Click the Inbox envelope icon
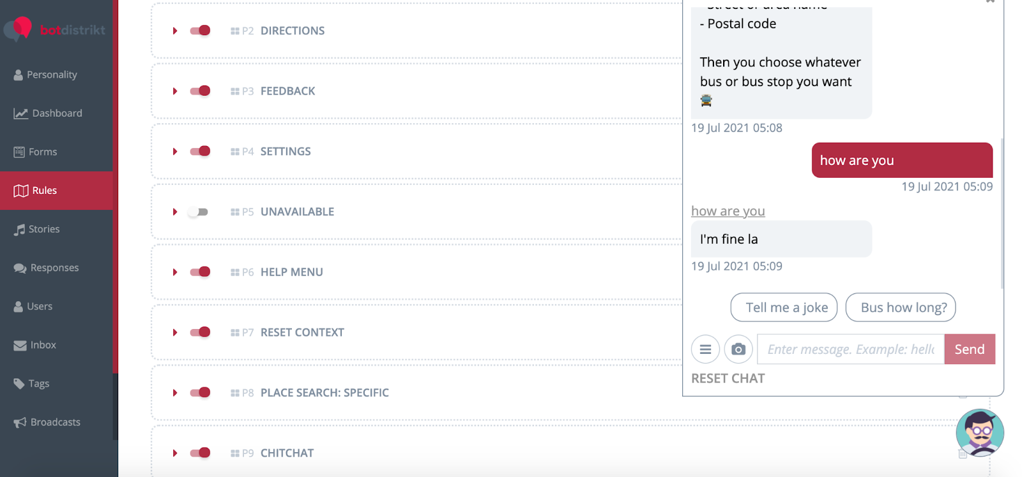 [20, 346]
